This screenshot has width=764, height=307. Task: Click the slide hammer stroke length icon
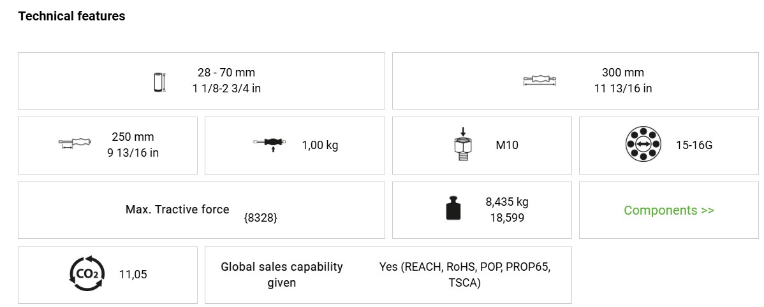click(75, 145)
